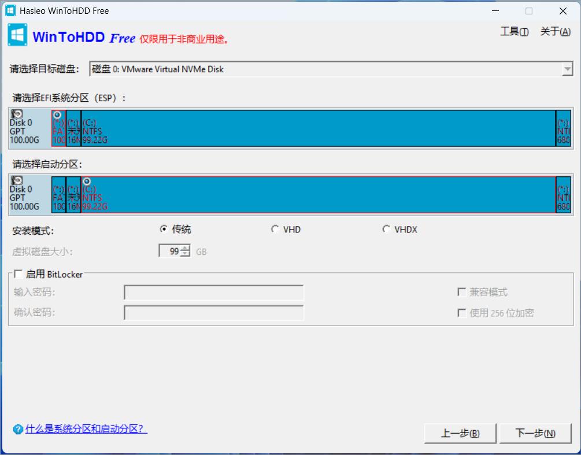The height and width of the screenshot is (455, 581).
Task: Enable the 启用 BitLocker checkbox
Action: 18,274
